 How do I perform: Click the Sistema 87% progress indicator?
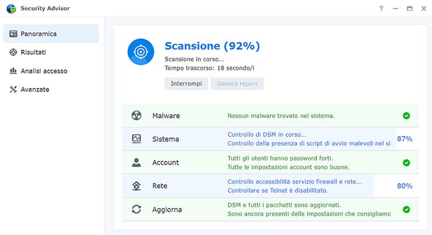tap(405, 139)
